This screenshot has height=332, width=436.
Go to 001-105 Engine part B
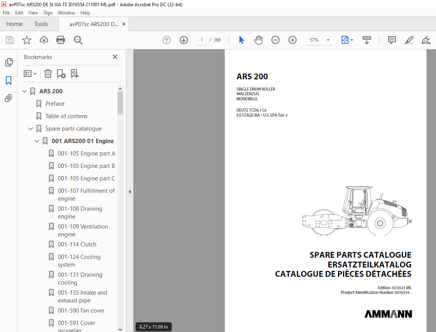click(86, 166)
